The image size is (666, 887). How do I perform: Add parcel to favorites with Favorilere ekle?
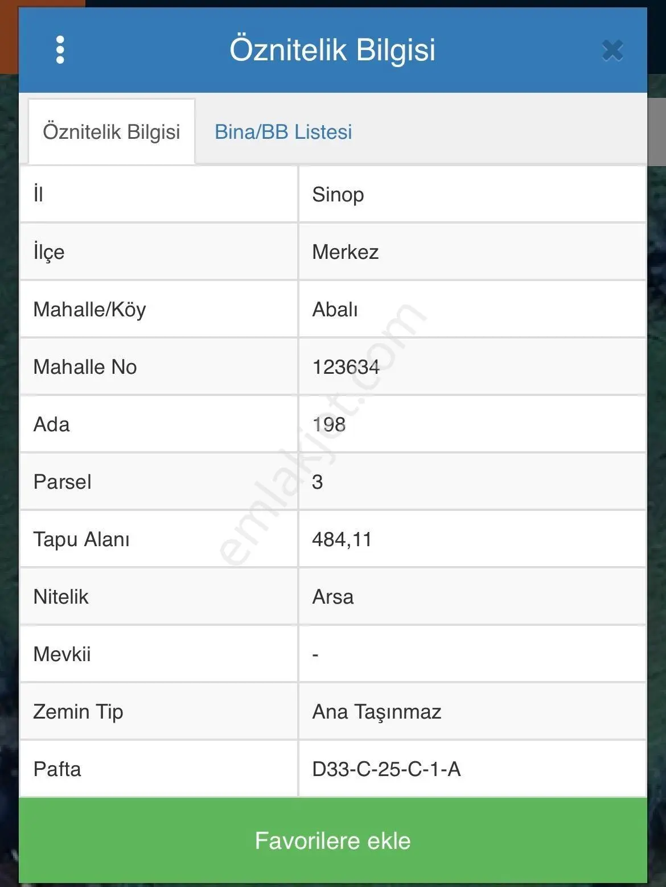(x=333, y=840)
